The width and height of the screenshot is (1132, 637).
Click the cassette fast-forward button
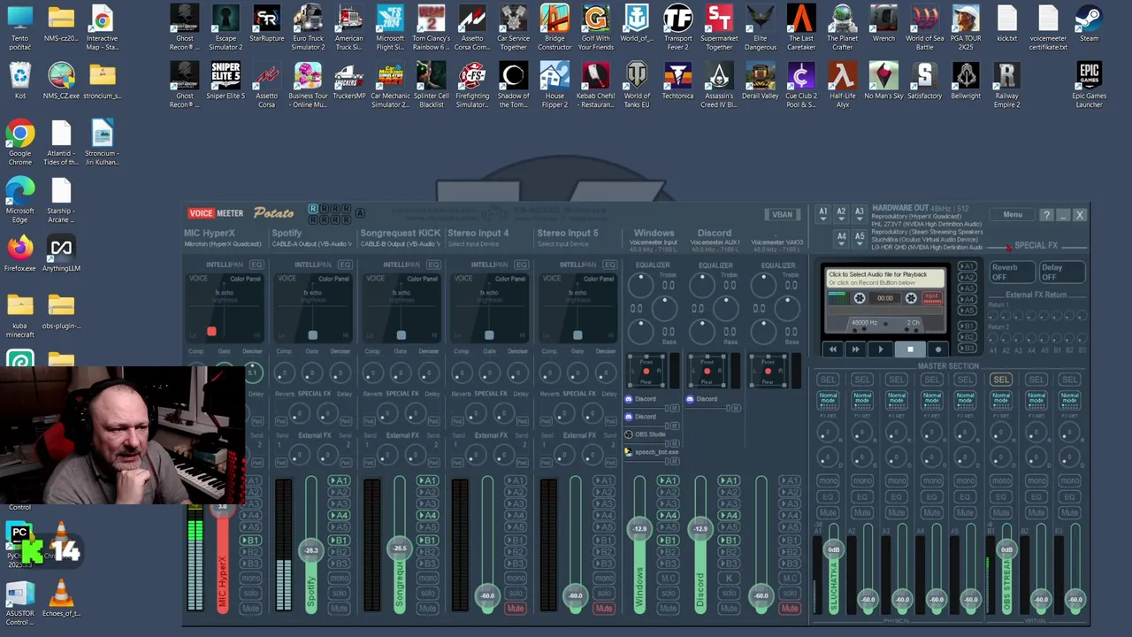[x=855, y=349]
